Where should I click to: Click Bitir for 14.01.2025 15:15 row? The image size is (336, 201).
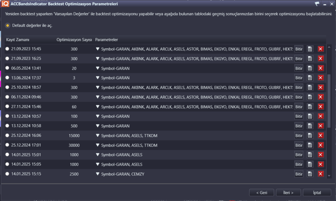tap(299, 174)
